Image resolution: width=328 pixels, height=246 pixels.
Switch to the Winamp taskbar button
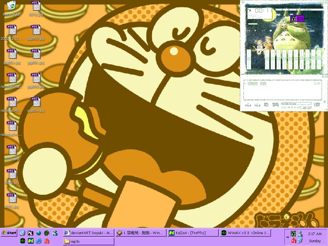[x=141, y=233]
